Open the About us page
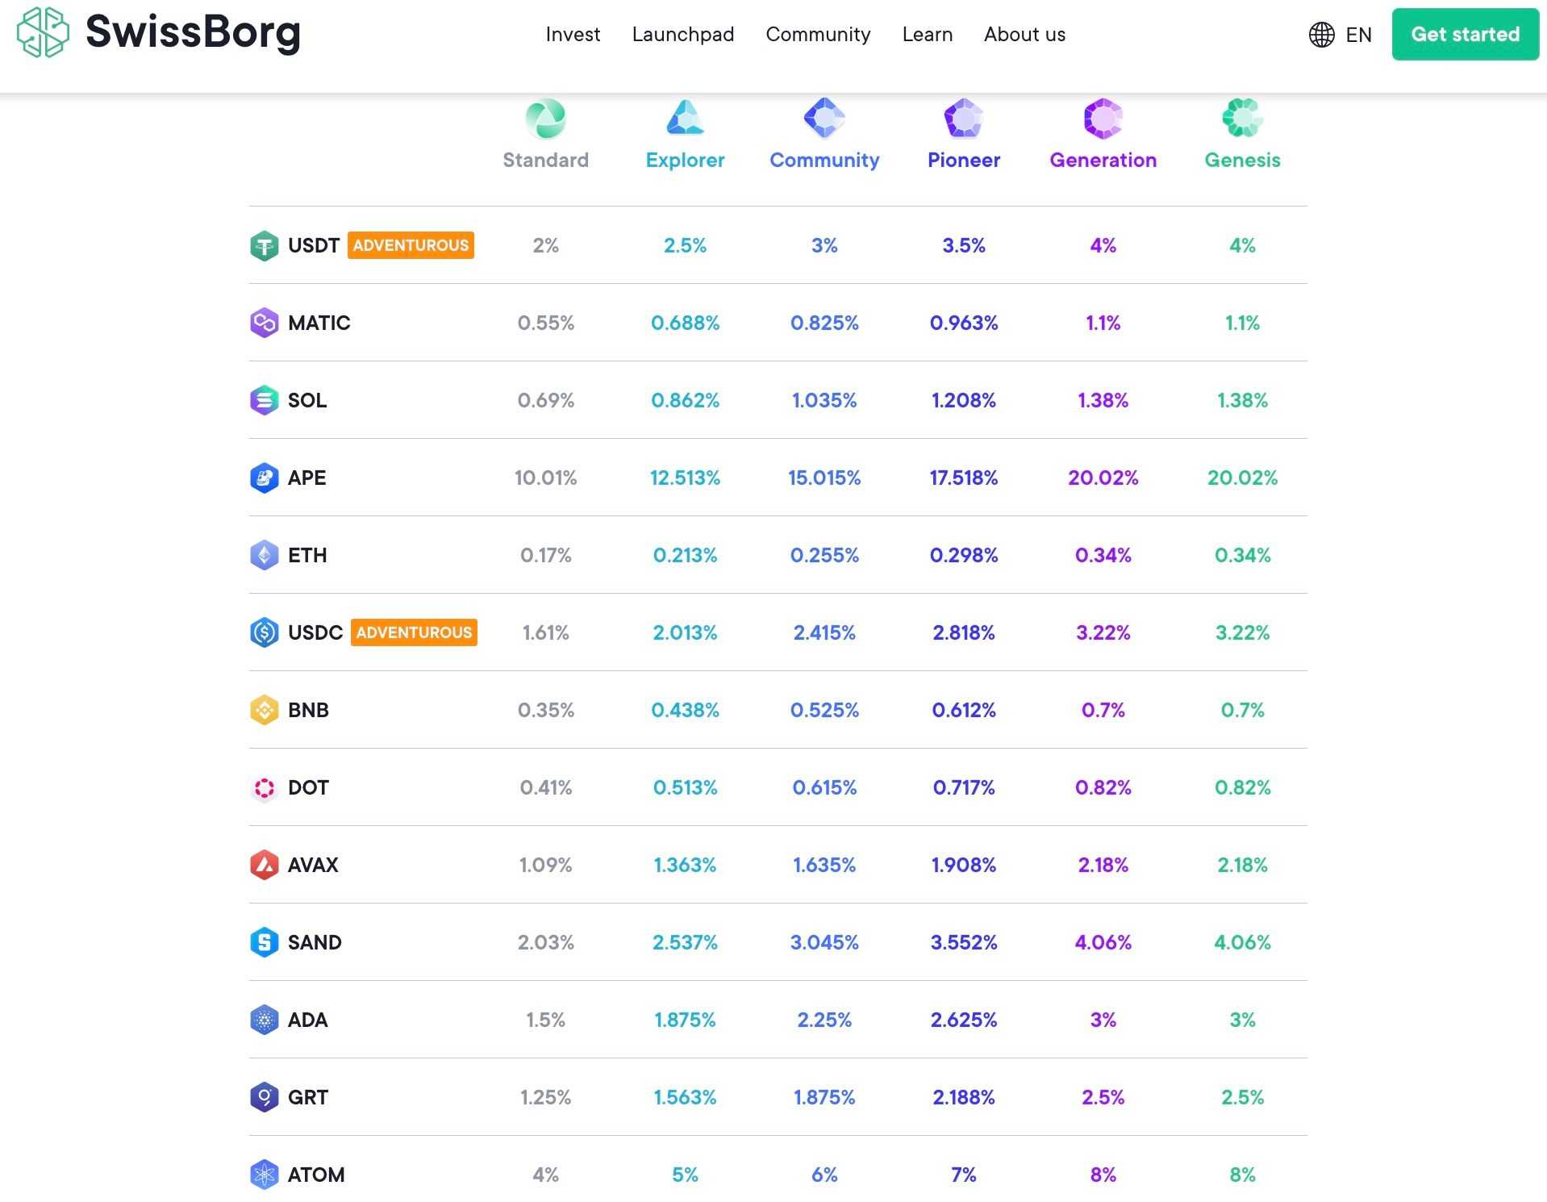The image size is (1547, 1202). coord(1024,35)
